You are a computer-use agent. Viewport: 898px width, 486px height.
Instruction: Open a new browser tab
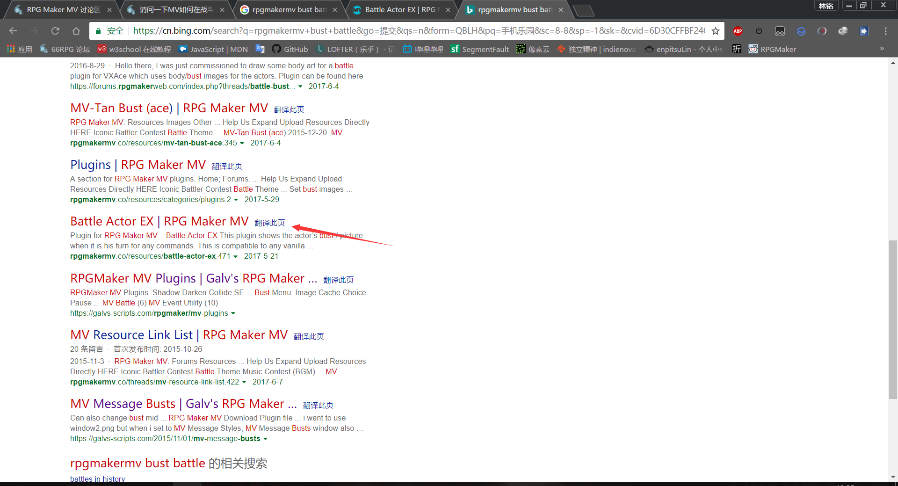pyautogui.click(x=583, y=10)
